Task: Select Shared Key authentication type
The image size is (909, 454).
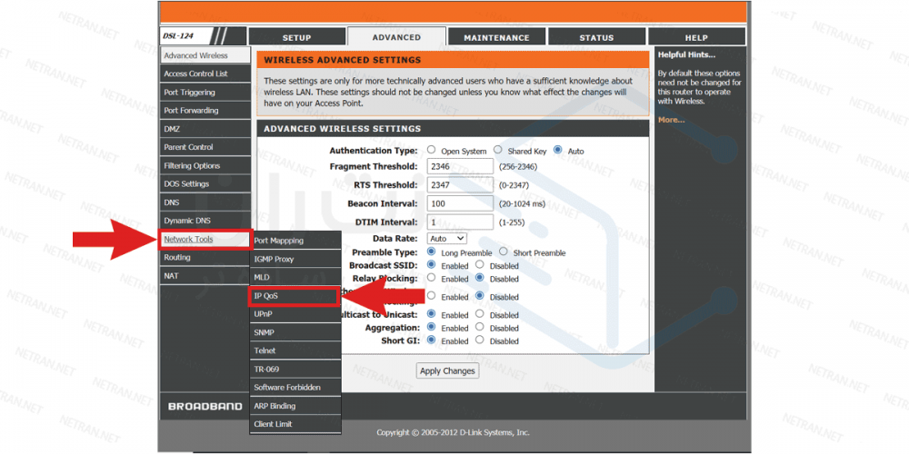Action: 498,151
